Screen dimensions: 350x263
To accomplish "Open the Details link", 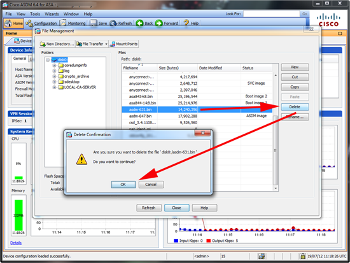I will tap(16, 243).
